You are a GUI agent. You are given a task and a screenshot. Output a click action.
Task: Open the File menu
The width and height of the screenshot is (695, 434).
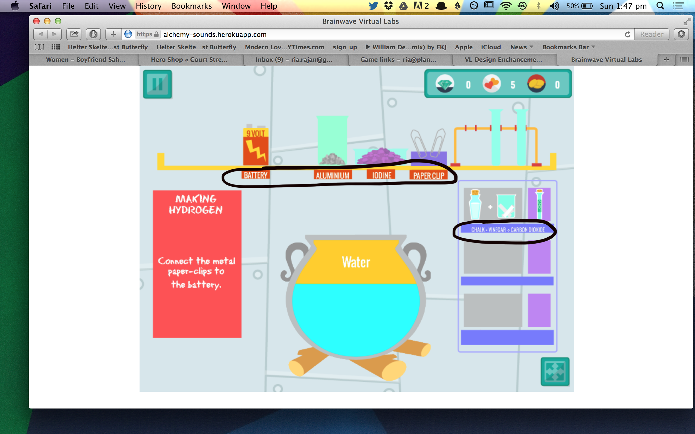pyautogui.click(x=68, y=6)
